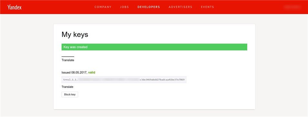This screenshot has height=117, width=308.
Task: Click the Block key button
Action: point(70,94)
